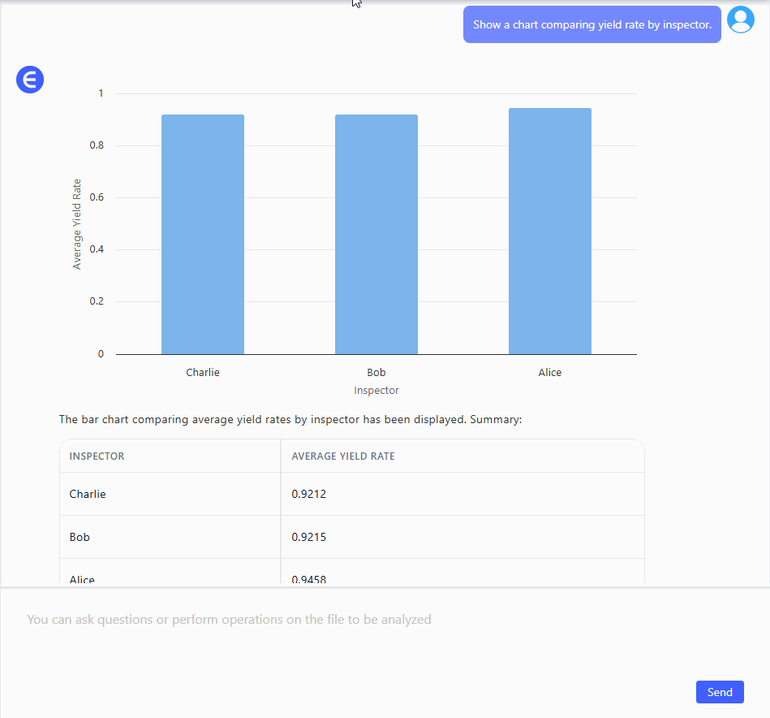The height and width of the screenshot is (718, 770).
Task: Click the Charlie bar in chart
Action: pos(203,234)
